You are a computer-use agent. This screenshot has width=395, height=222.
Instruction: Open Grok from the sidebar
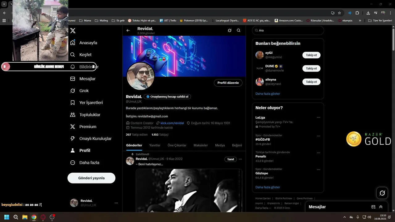[x=79, y=91]
